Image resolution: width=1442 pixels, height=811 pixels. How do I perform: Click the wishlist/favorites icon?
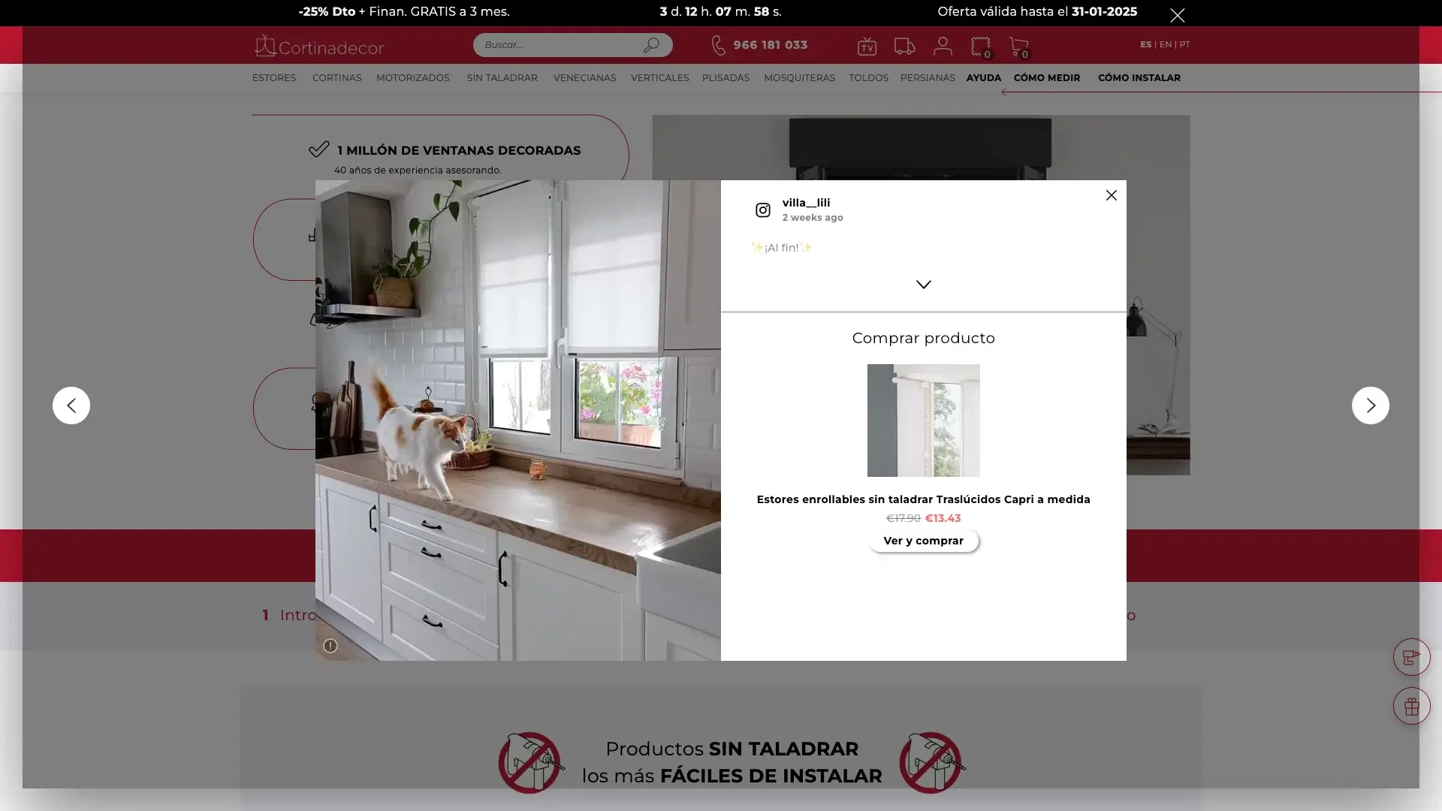click(x=980, y=44)
